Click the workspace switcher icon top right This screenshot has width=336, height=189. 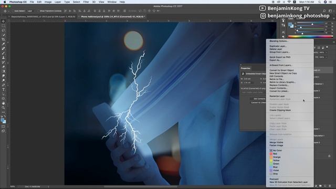pyautogui.click(x=330, y=10)
